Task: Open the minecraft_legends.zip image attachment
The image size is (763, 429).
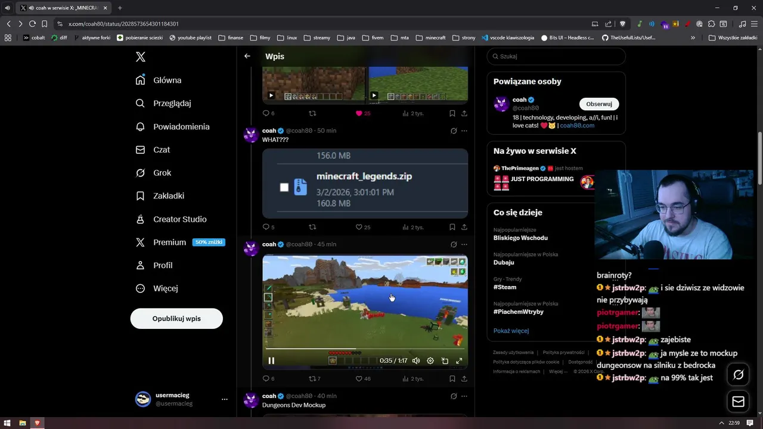Action: [x=365, y=183]
